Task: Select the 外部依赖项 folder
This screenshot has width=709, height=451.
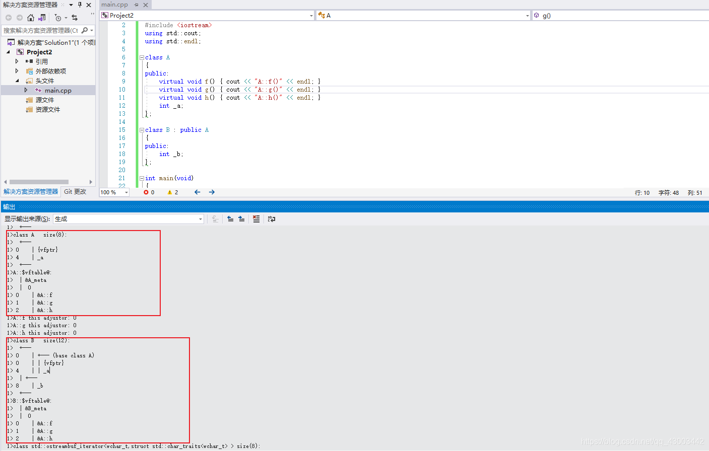Action: point(50,71)
